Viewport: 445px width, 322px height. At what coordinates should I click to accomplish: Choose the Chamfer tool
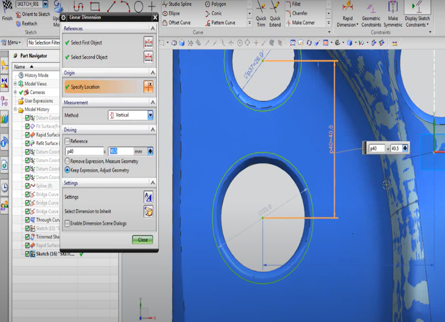click(x=297, y=14)
